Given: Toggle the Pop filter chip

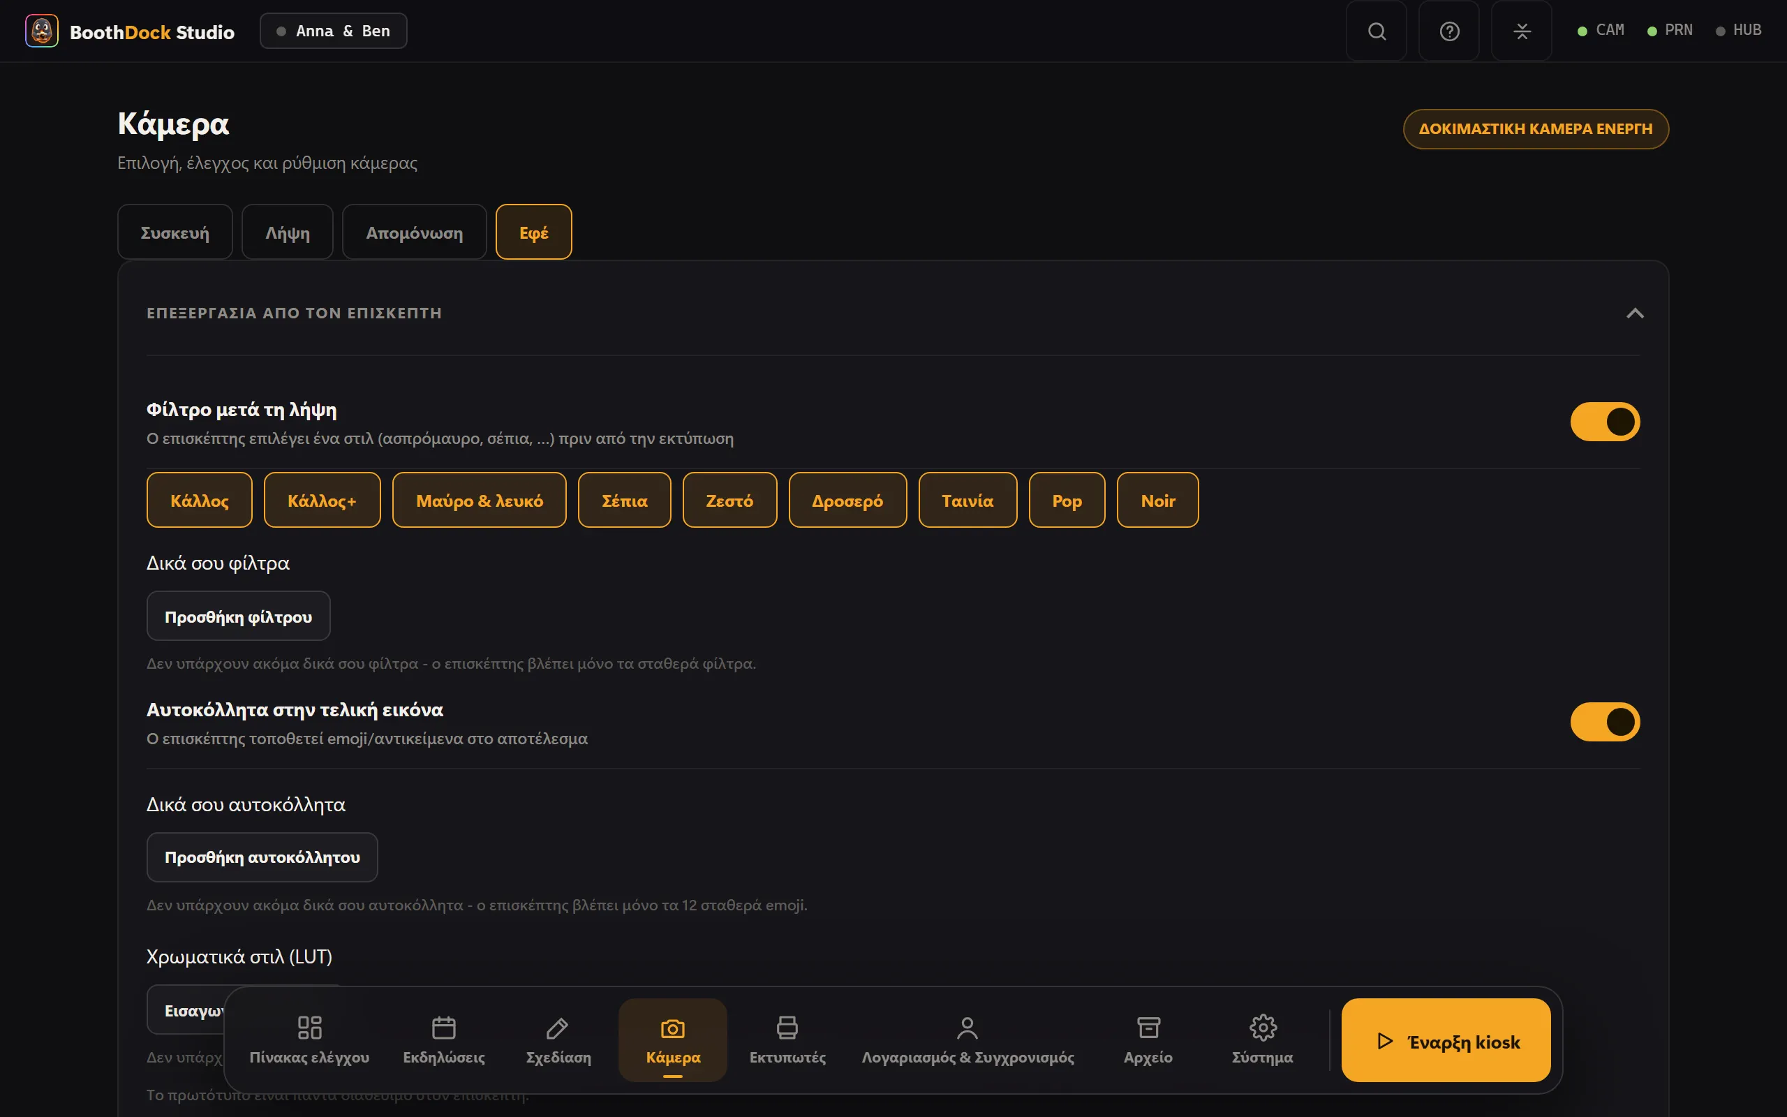Looking at the screenshot, I should pyautogui.click(x=1067, y=500).
